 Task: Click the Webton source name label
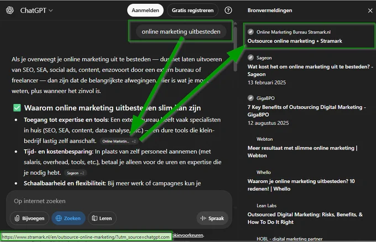point(264,139)
